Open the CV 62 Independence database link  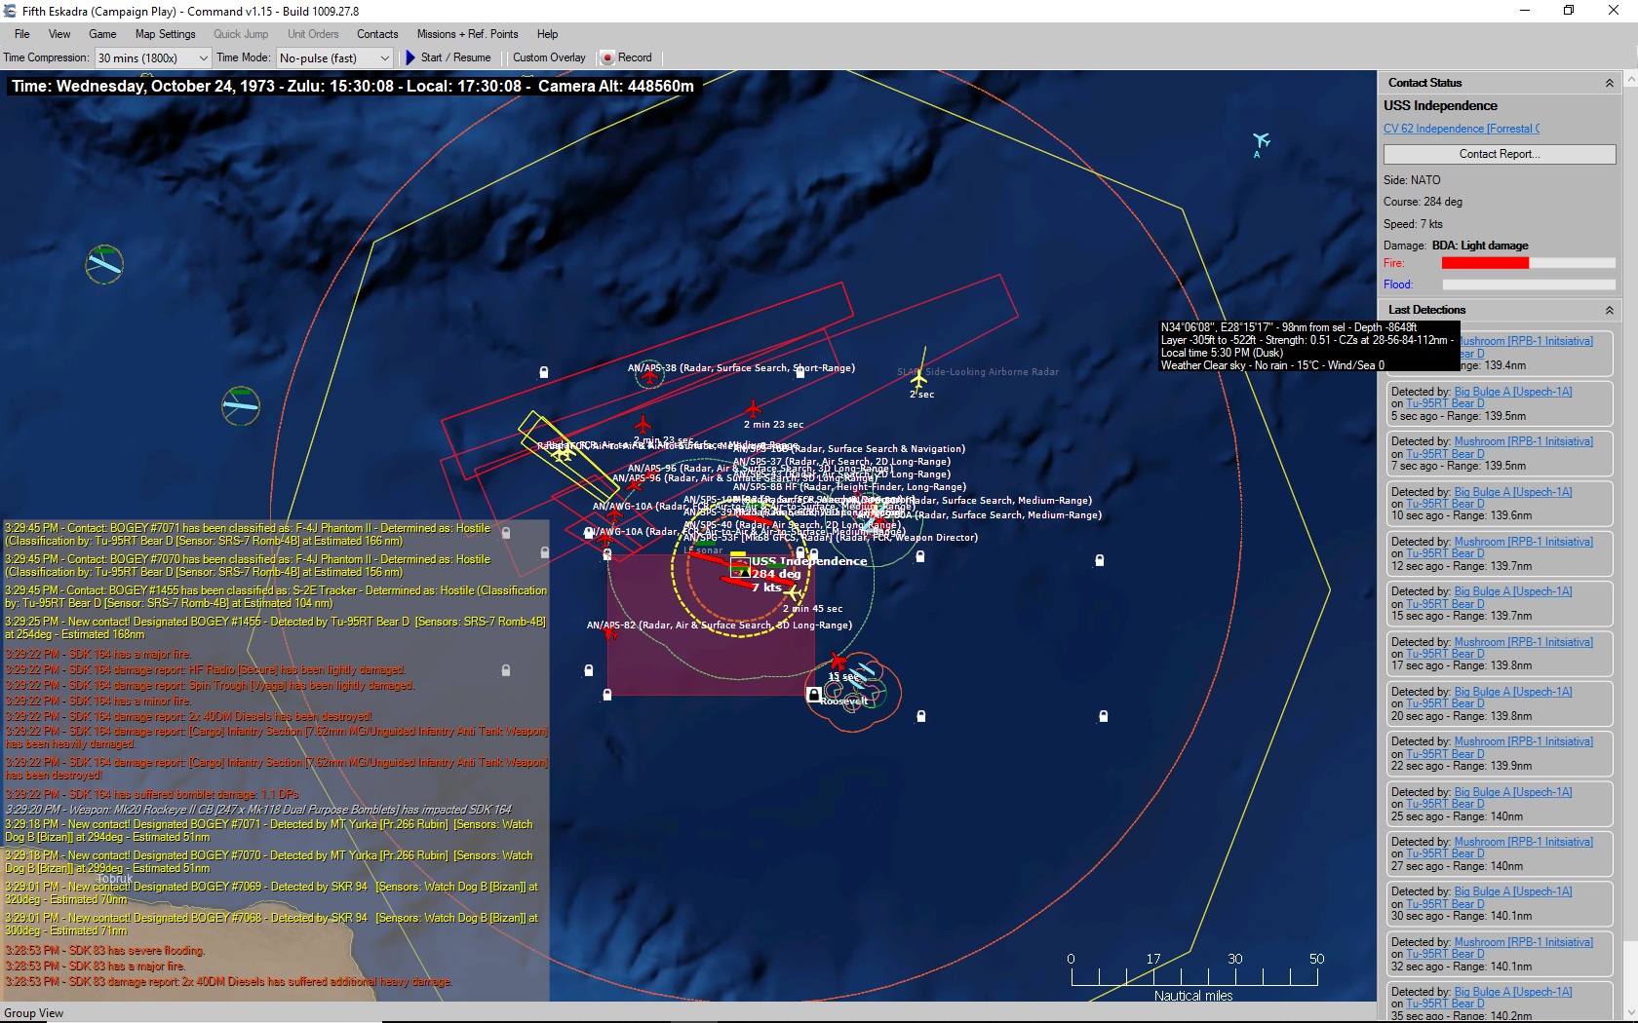coord(1462,129)
